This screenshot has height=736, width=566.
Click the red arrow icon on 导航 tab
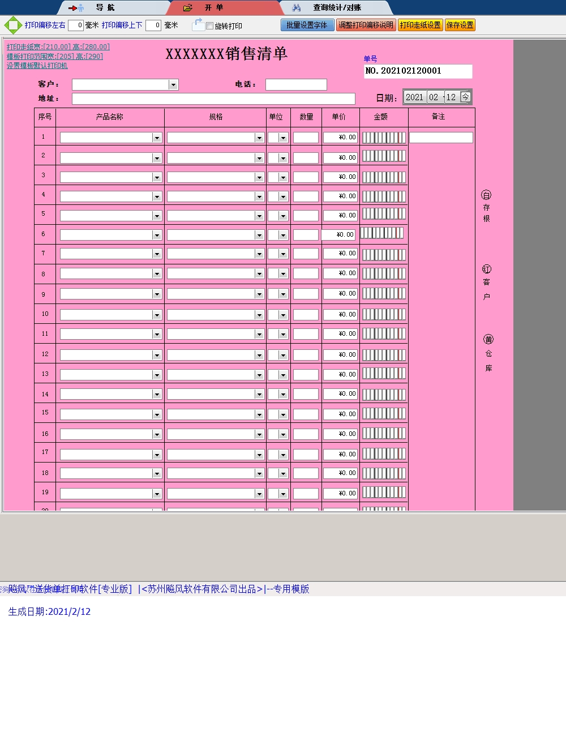pyautogui.click(x=74, y=7)
